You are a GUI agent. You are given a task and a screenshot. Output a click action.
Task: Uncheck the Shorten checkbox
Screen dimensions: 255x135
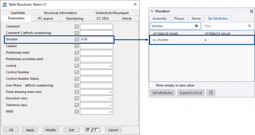(76, 39)
